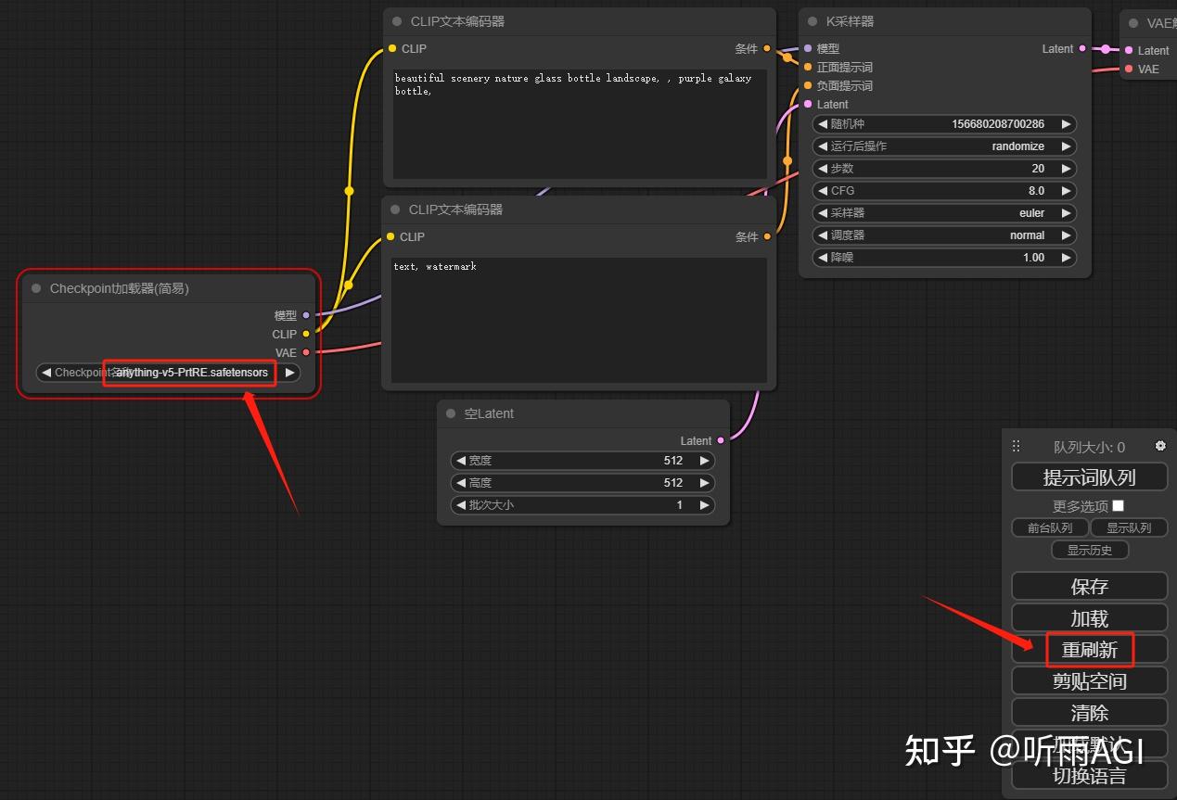The height and width of the screenshot is (800, 1177).
Task: Click the 重刷新 button
Action: [x=1089, y=650]
